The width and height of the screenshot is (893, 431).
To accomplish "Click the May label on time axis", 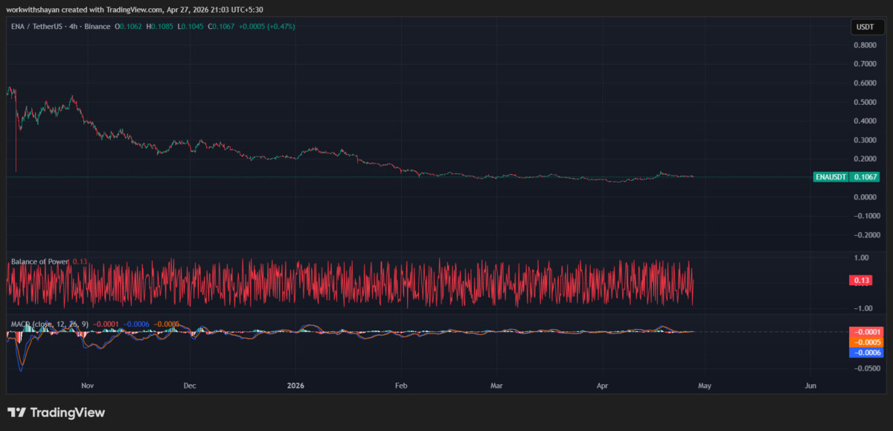I will (x=705, y=386).
